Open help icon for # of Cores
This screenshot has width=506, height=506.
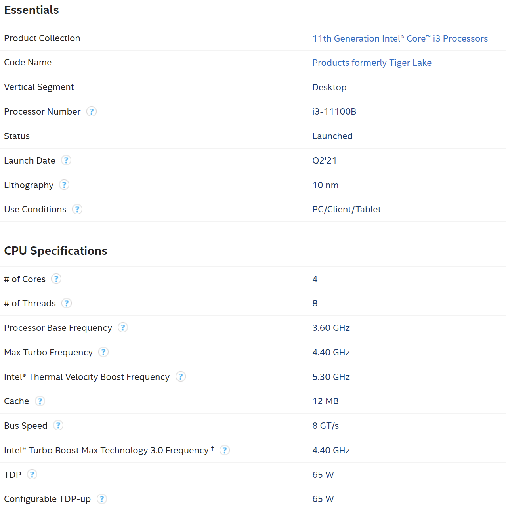pos(57,279)
